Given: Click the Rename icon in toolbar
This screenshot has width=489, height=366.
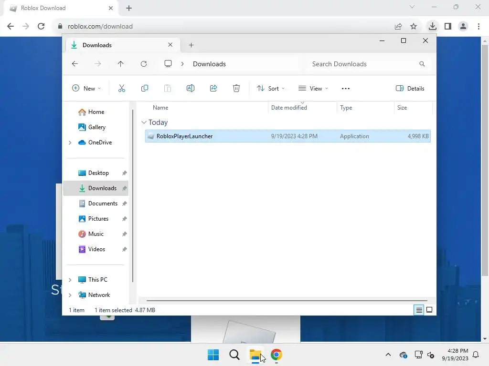Looking at the screenshot, I should pyautogui.click(x=190, y=88).
